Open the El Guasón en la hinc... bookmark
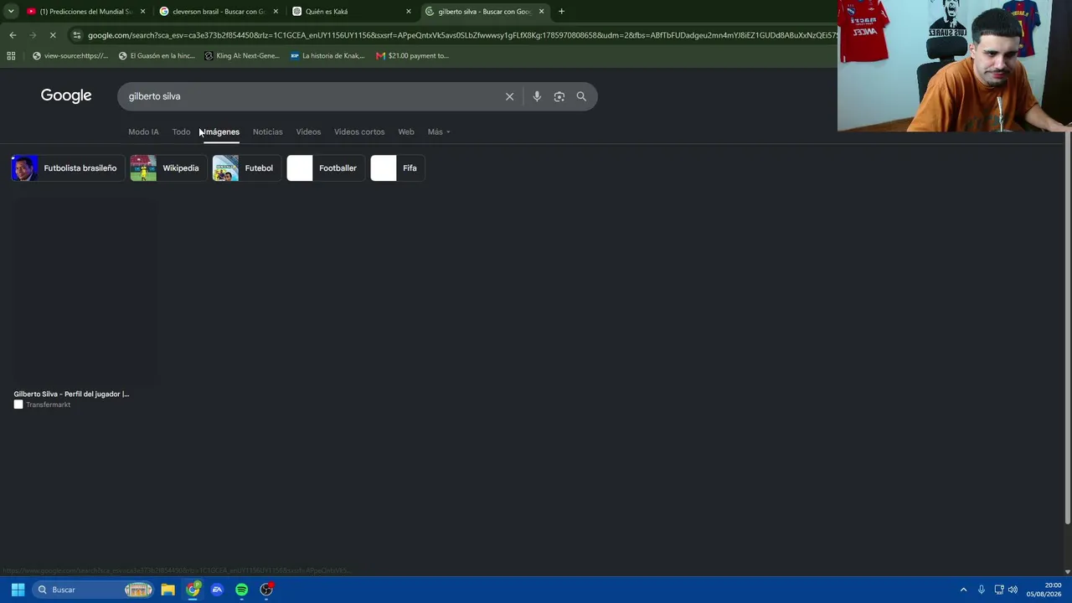 [157, 56]
